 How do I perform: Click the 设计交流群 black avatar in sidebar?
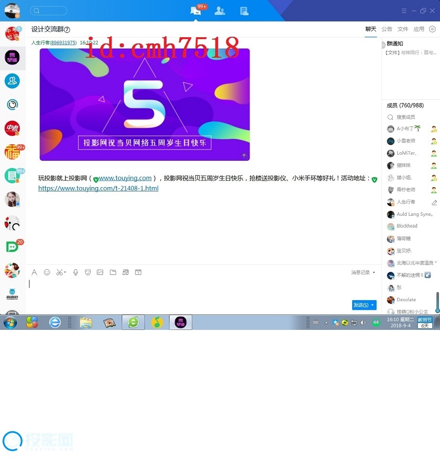click(x=12, y=57)
